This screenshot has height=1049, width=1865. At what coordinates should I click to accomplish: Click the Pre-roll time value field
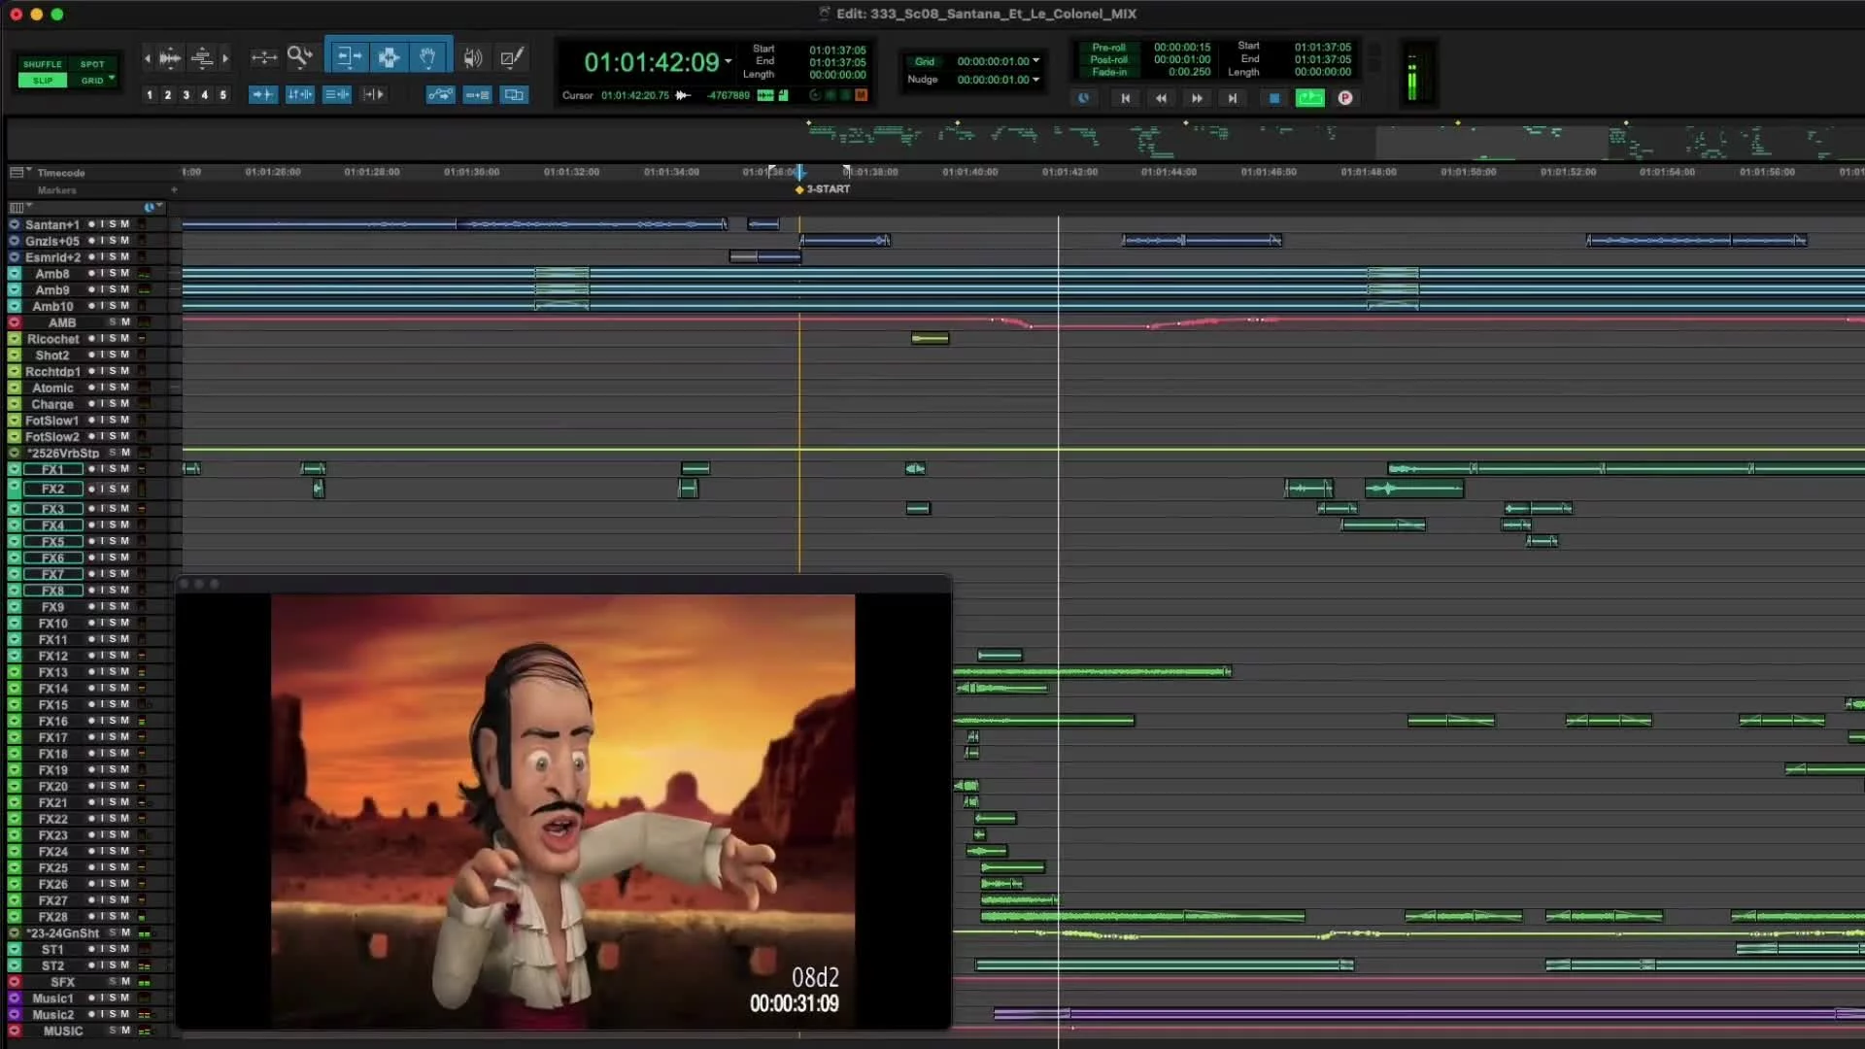point(1182,47)
